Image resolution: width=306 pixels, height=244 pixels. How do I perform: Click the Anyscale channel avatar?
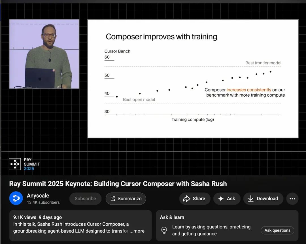click(x=16, y=198)
